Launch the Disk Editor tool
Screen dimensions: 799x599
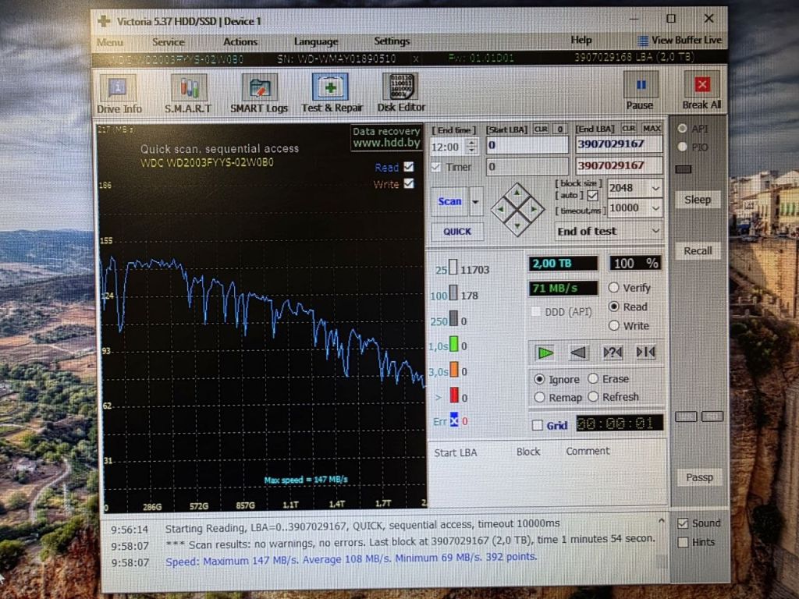coord(401,93)
